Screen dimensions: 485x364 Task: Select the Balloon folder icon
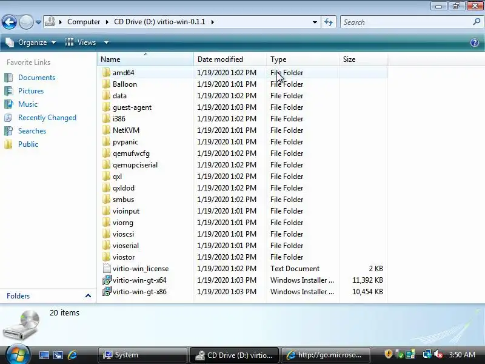tap(106, 84)
